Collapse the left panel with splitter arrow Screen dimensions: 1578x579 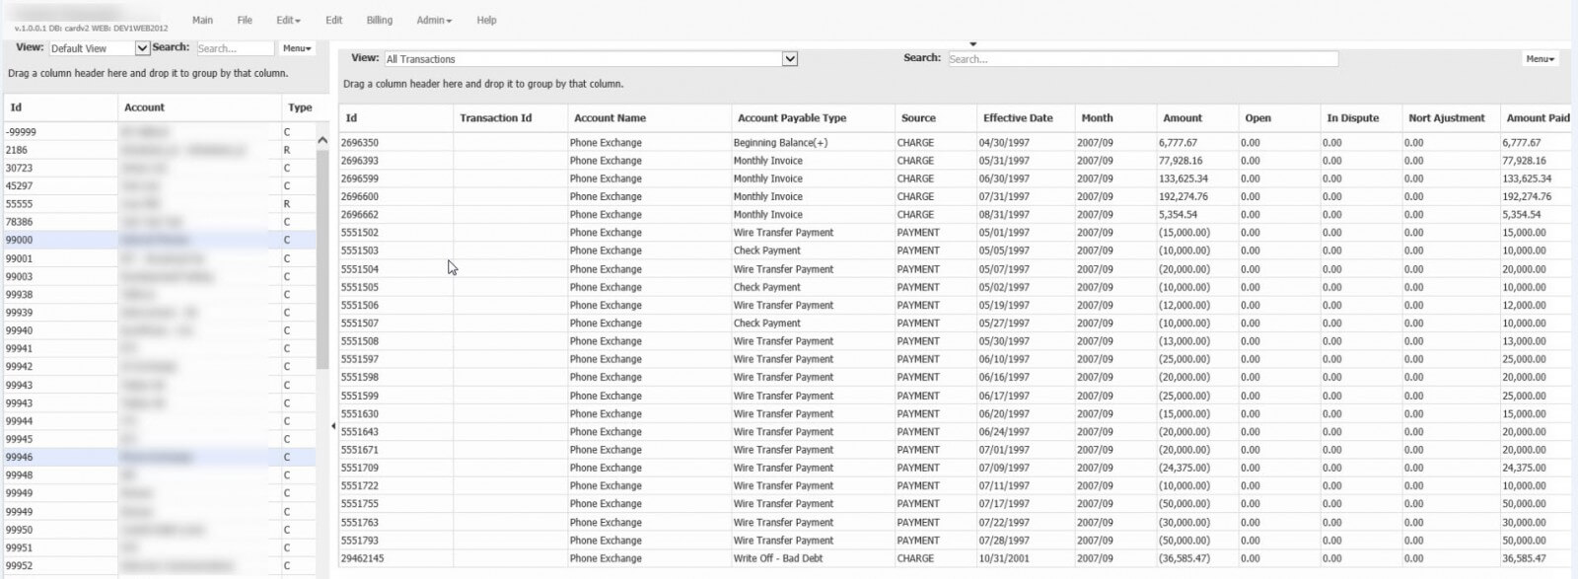pos(333,426)
